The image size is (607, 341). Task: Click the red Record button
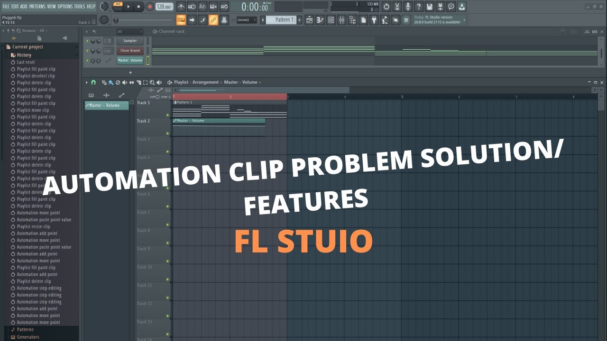click(x=149, y=7)
